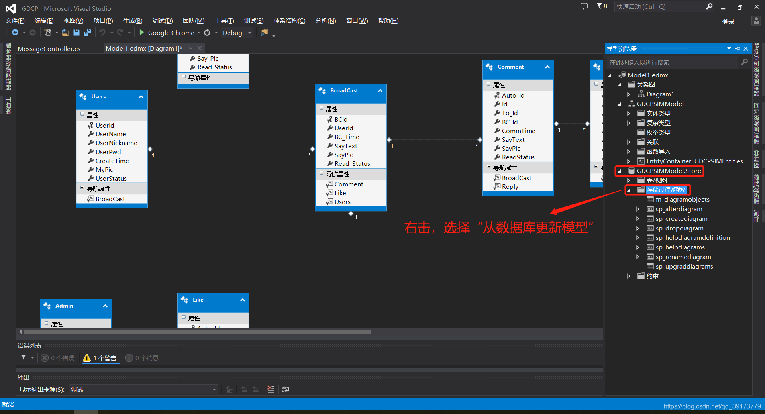Toggle the 0 errors filter
This screenshot has height=414, width=765.
[58, 358]
